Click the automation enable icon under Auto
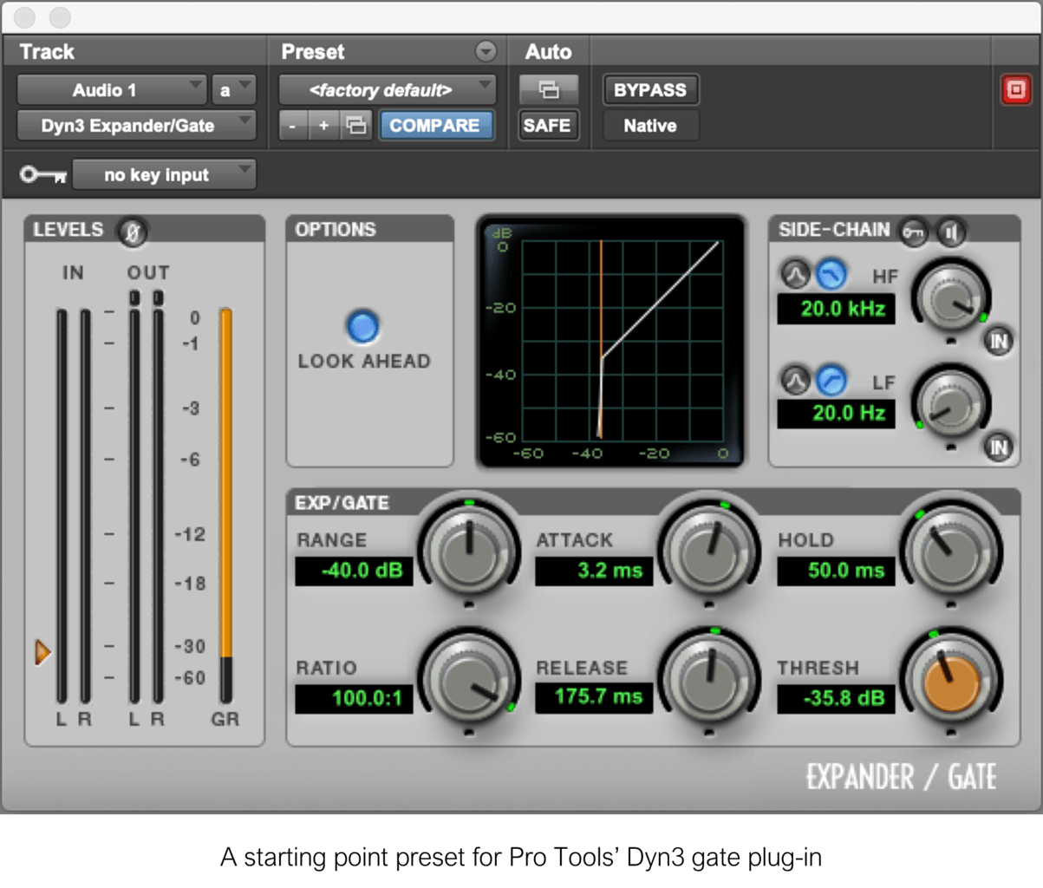 point(548,89)
